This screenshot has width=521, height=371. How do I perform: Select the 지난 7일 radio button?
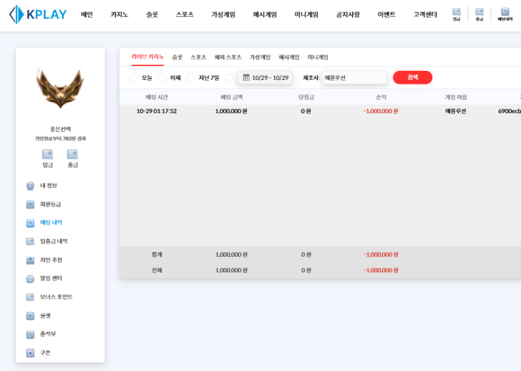point(191,78)
